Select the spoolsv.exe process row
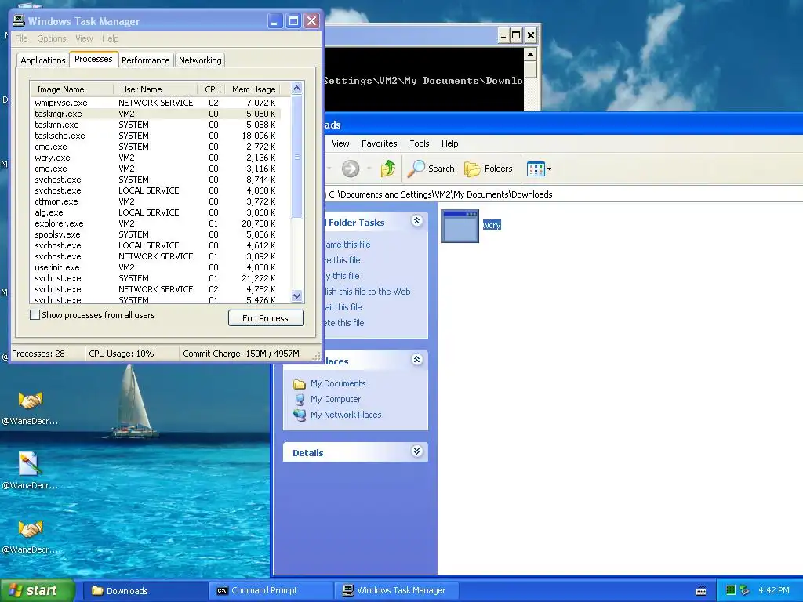Image resolution: width=803 pixels, height=602 pixels. click(x=156, y=234)
